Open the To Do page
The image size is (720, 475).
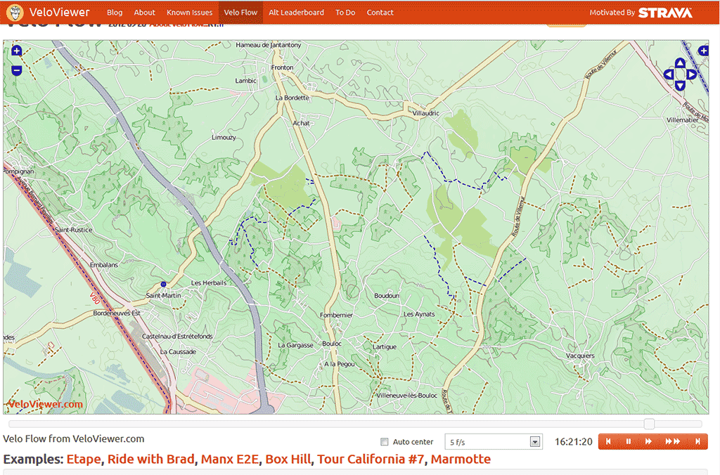point(345,13)
